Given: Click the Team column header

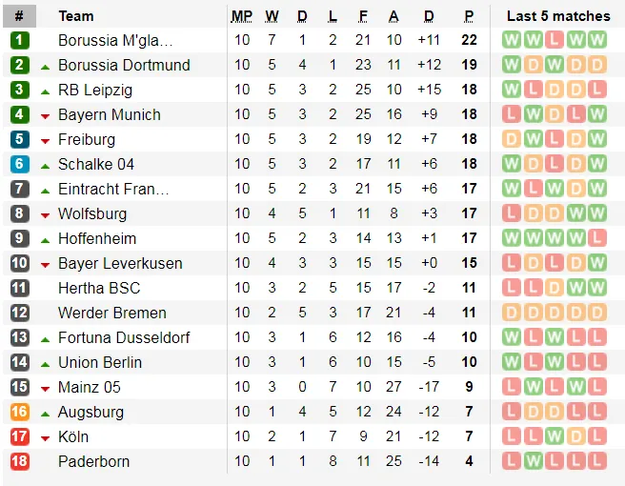Looking at the screenshot, I should (76, 15).
